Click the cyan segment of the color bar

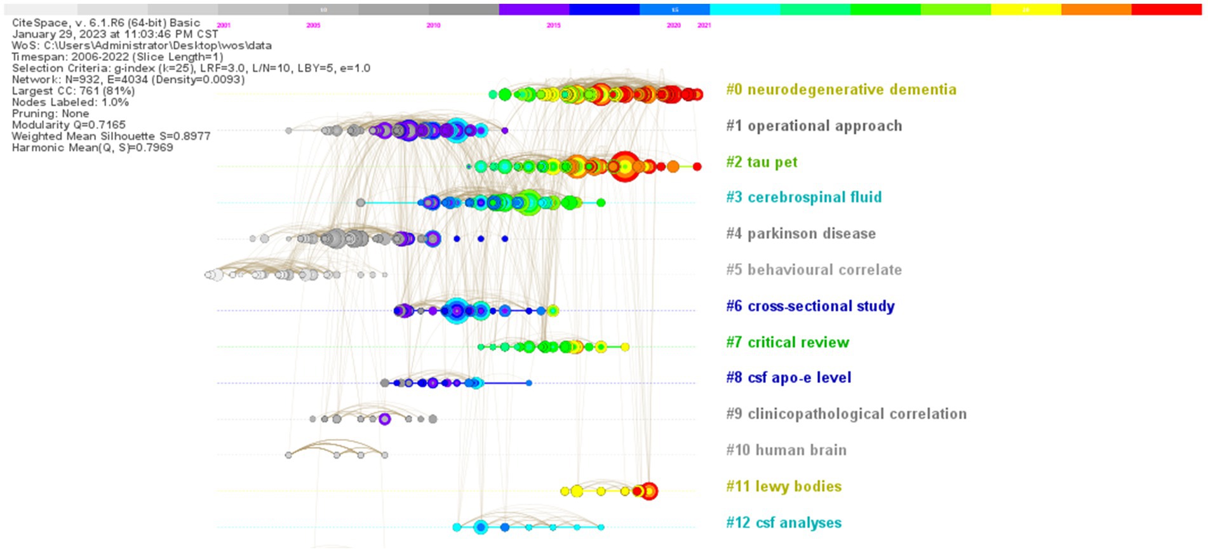tap(745, 10)
